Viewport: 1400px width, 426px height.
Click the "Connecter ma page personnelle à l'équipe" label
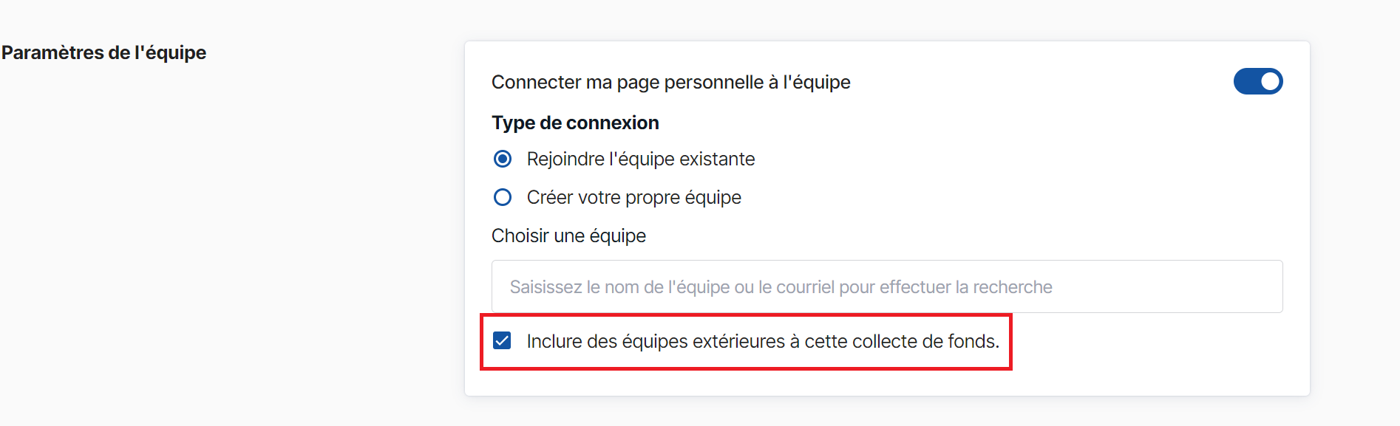pyautogui.click(x=670, y=82)
